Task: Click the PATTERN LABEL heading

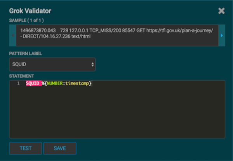Action: coord(26,54)
